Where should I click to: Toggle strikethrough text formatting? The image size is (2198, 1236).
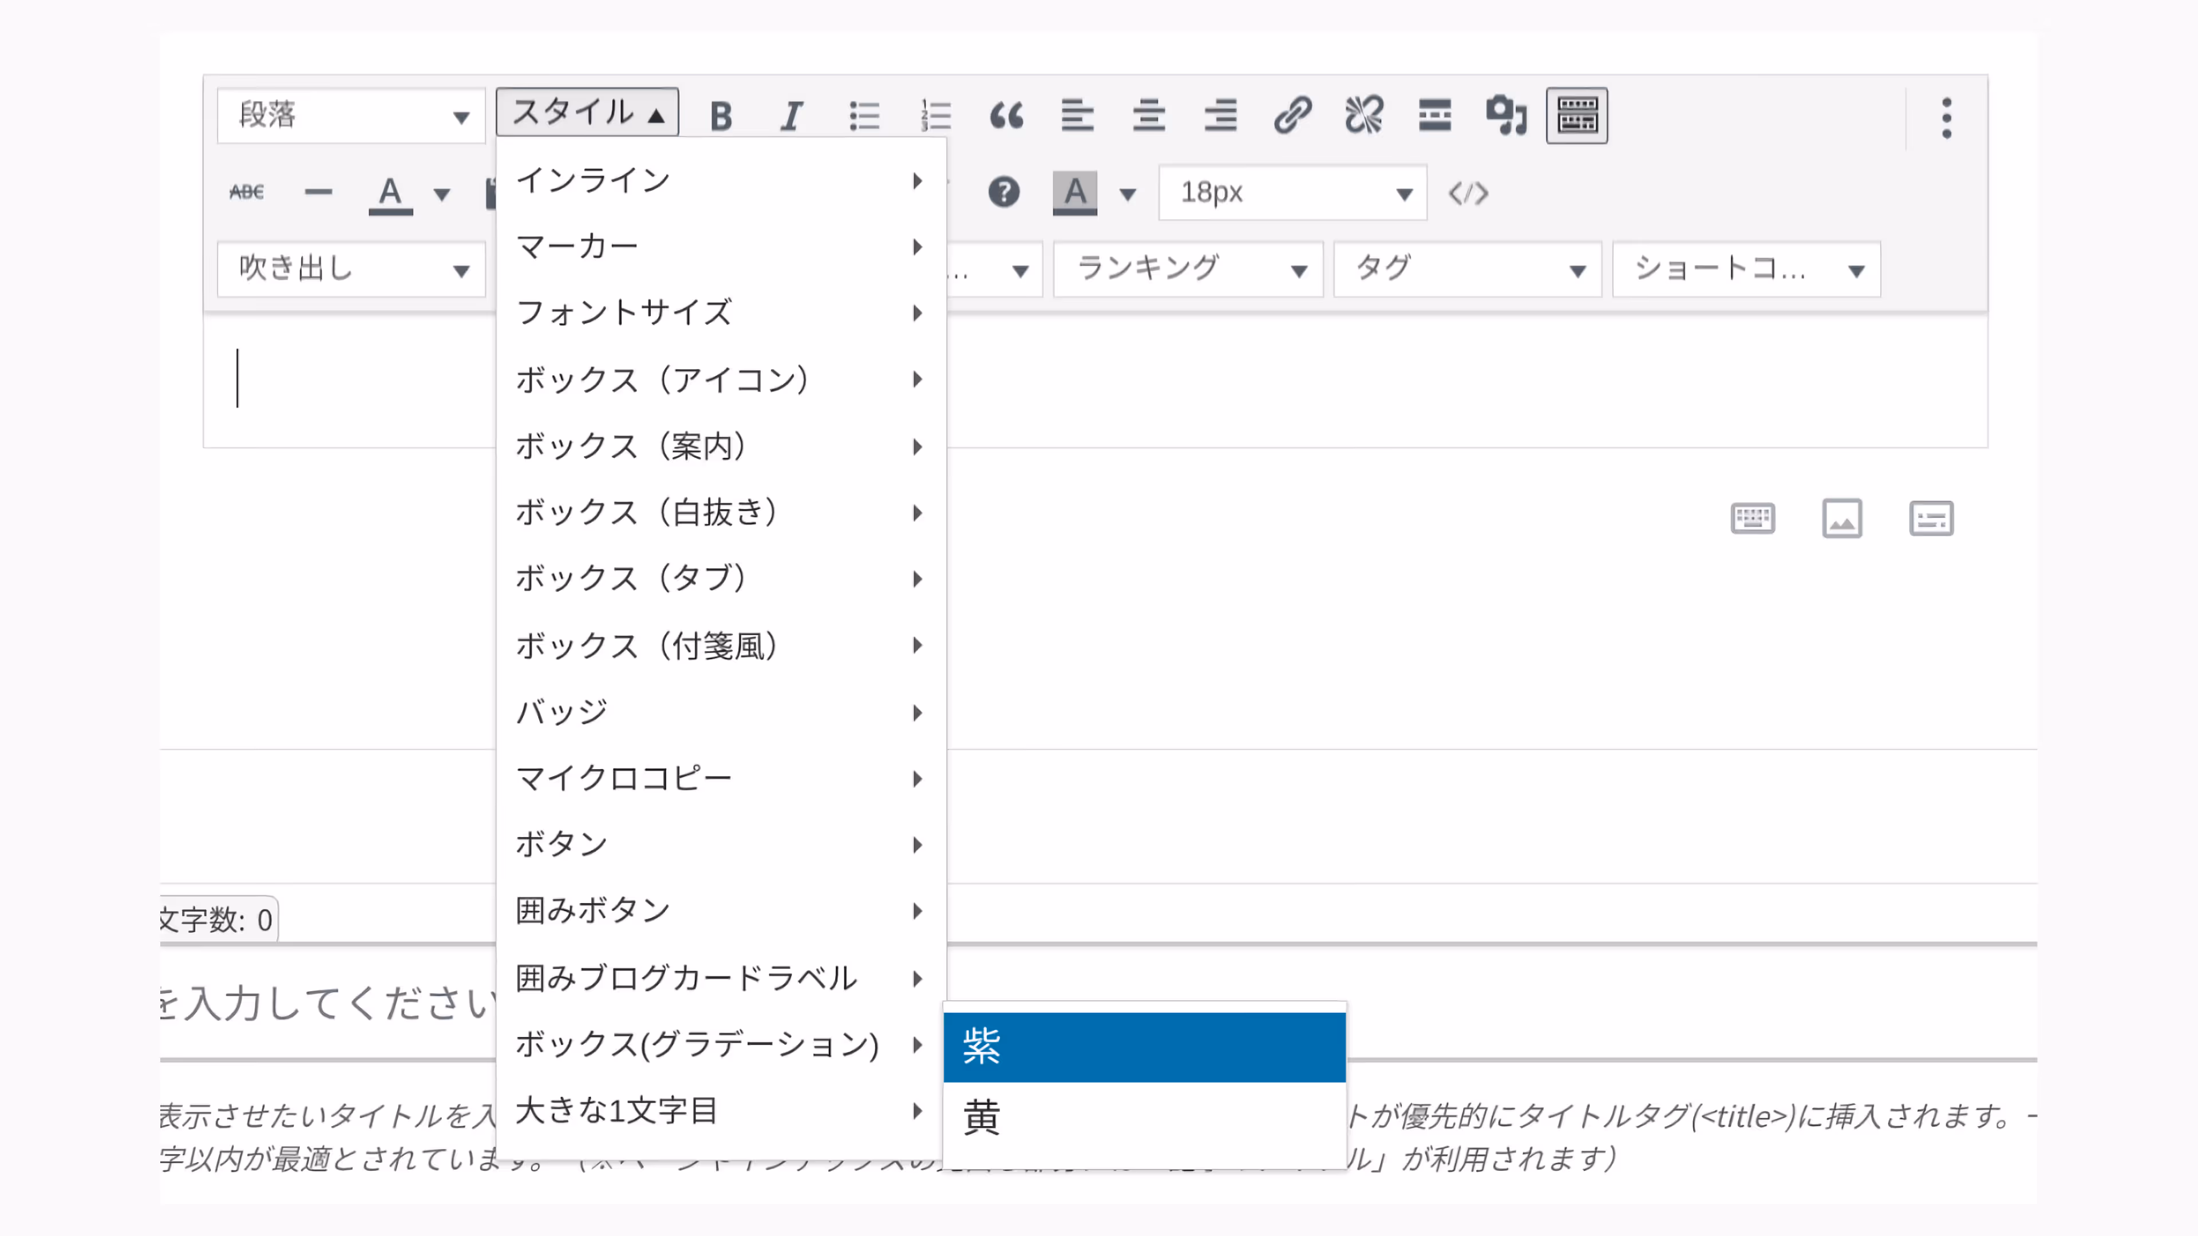pos(247,193)
